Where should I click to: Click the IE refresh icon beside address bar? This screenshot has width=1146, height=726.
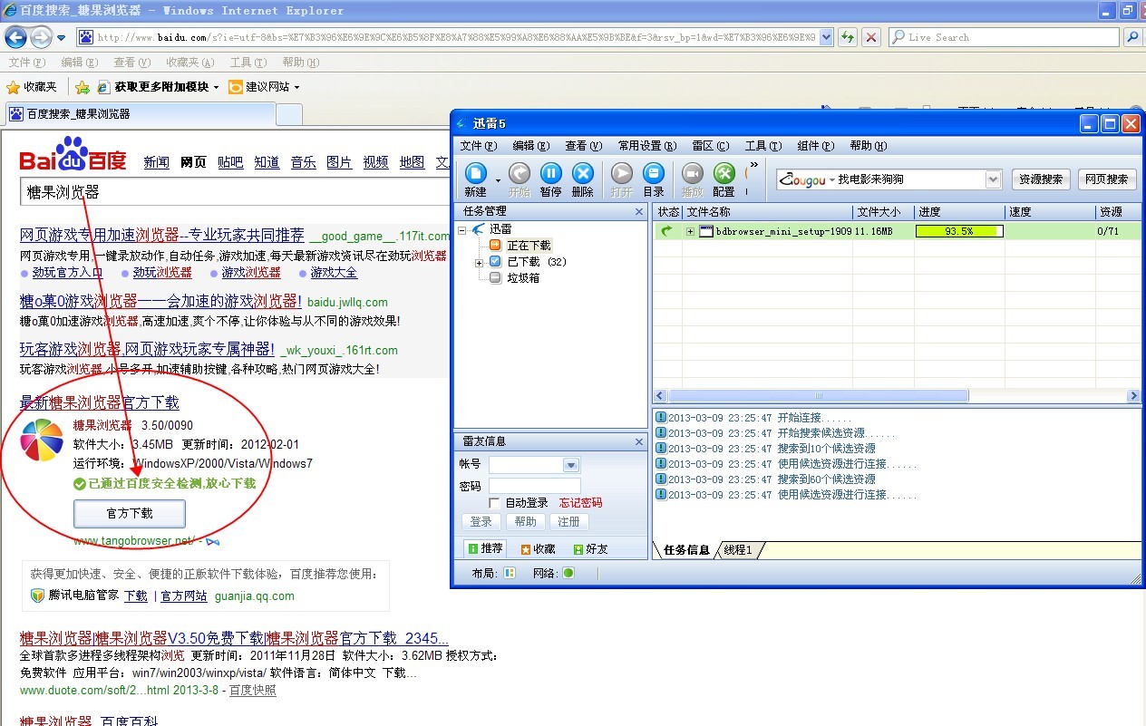[848, 37]
